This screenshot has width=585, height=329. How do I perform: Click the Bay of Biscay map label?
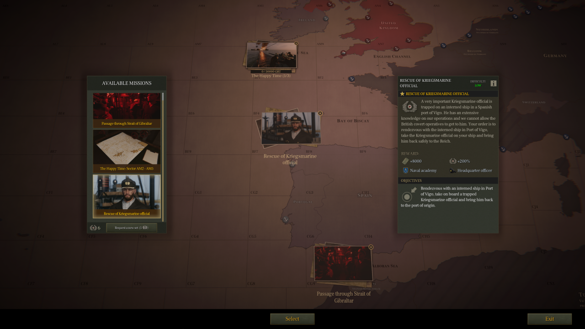[x=353, y=121]
